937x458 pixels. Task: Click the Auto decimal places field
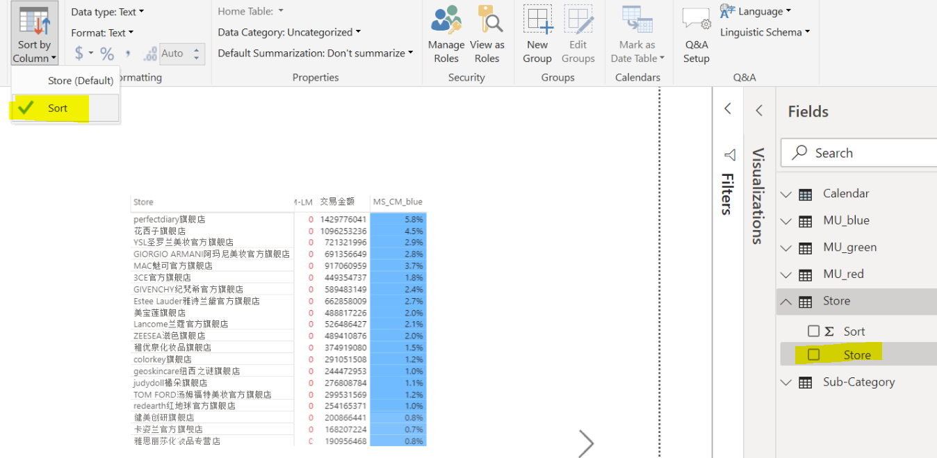tap(174, 54)
